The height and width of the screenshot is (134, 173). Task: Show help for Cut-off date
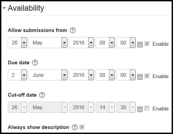point(42,95)
